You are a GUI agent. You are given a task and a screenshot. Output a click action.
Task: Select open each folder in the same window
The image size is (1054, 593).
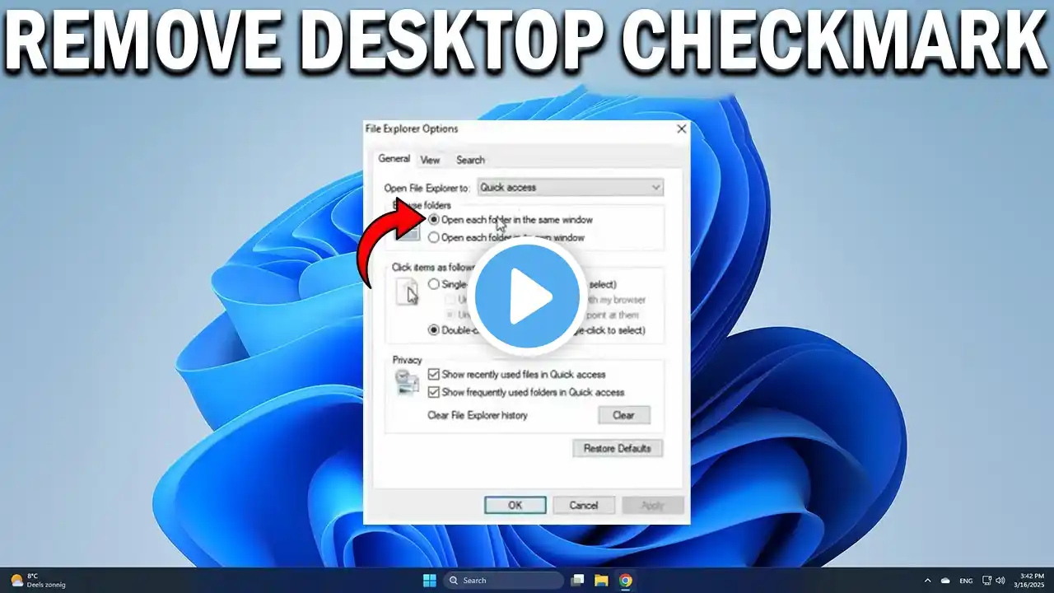point(434,220)
